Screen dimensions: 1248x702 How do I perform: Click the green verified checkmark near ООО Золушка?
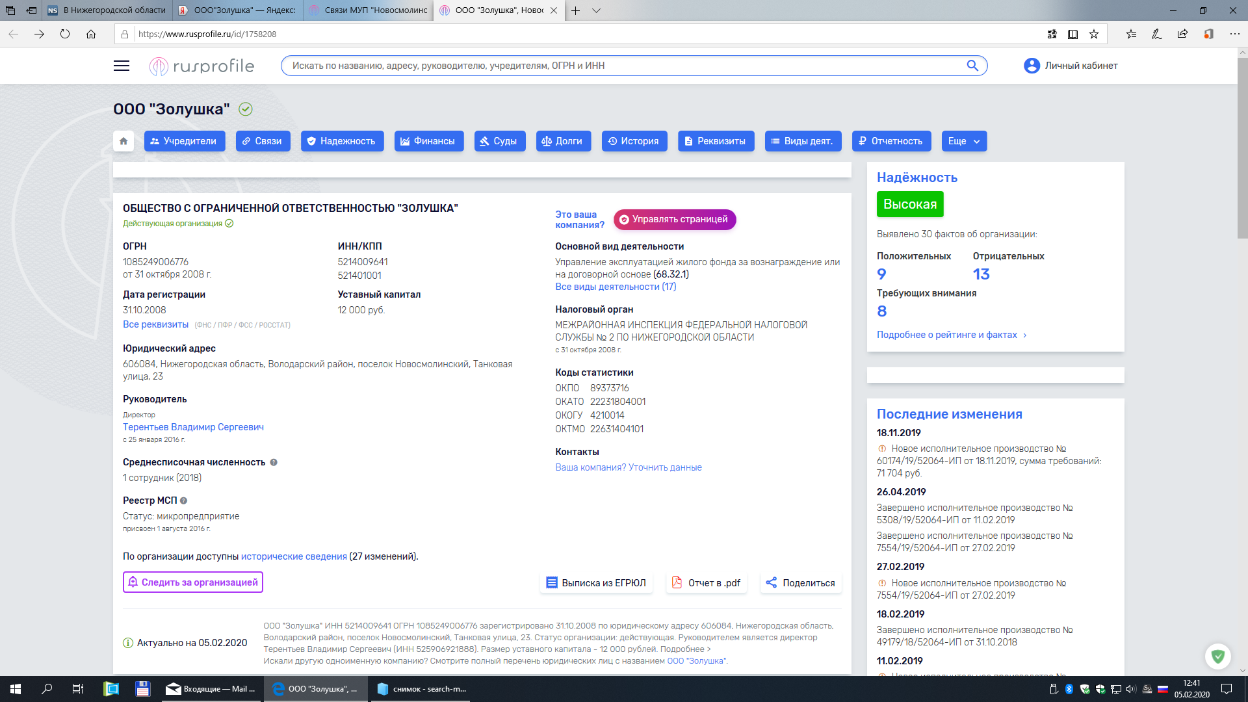[x=246, y=109]
